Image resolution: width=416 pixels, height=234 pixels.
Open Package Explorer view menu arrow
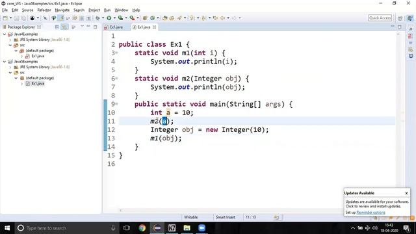coord(82,27)
